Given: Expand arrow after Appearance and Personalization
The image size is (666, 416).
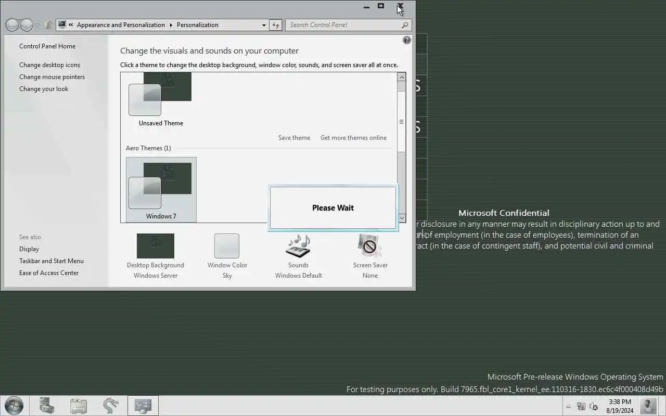Looking at the screenshot, I should coord(171,24).
